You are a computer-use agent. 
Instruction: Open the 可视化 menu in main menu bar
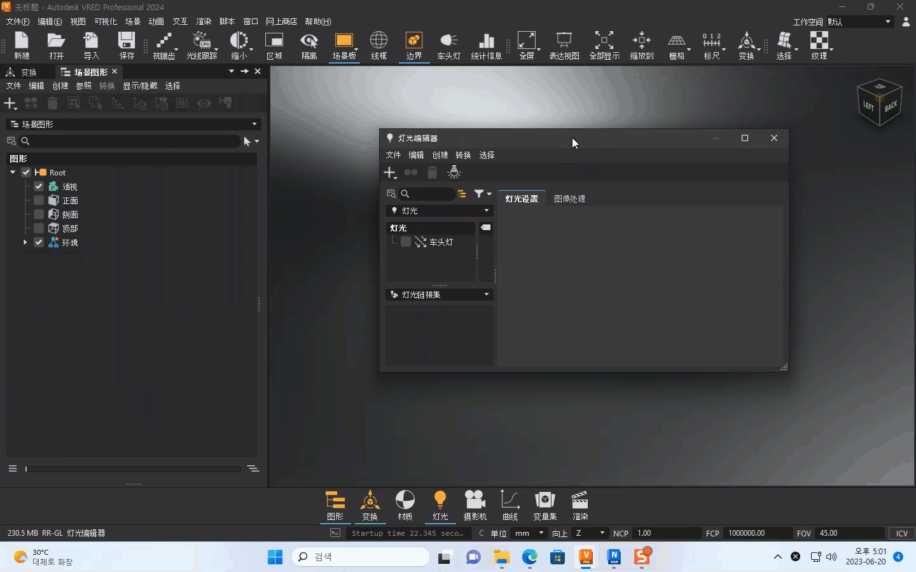point(106,22)
